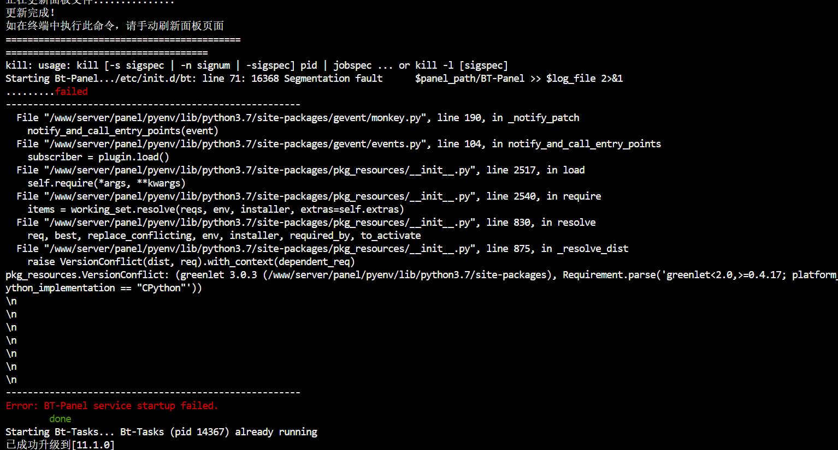Screen dimensions: 838x450
Task: Click the green "done" status text
Action: (x=60, y=419)
